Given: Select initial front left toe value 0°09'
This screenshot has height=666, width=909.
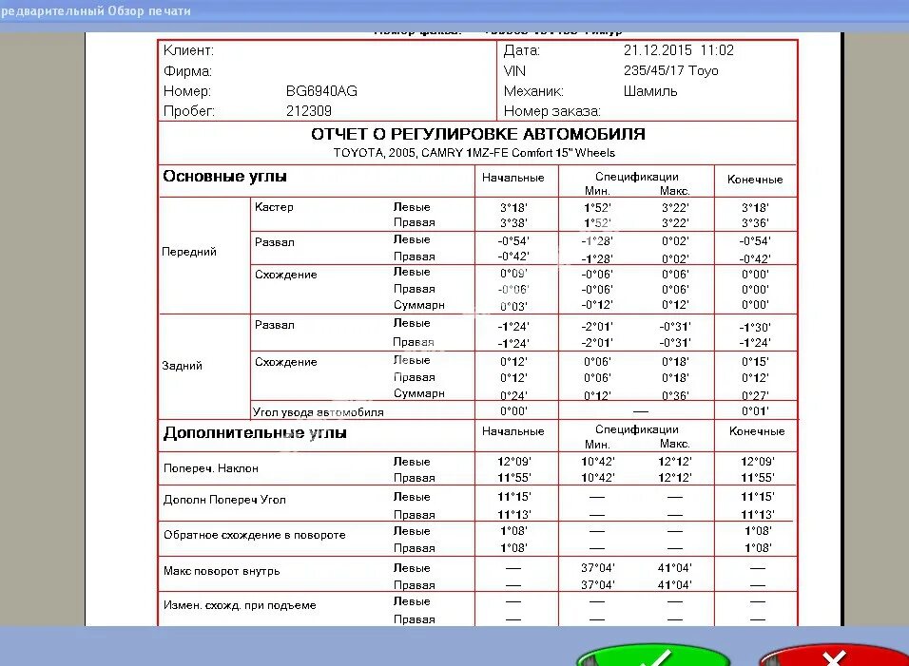Looking at the screenshot, I should (513, 274).
